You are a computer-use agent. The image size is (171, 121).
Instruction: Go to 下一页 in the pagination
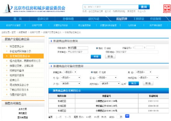tap(67, 117)
